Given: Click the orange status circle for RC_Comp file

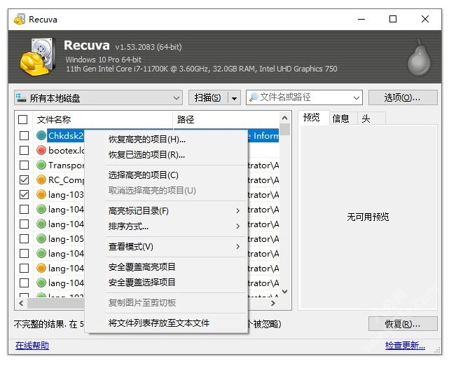Looking at the screenshot, I should pos(41,179).
